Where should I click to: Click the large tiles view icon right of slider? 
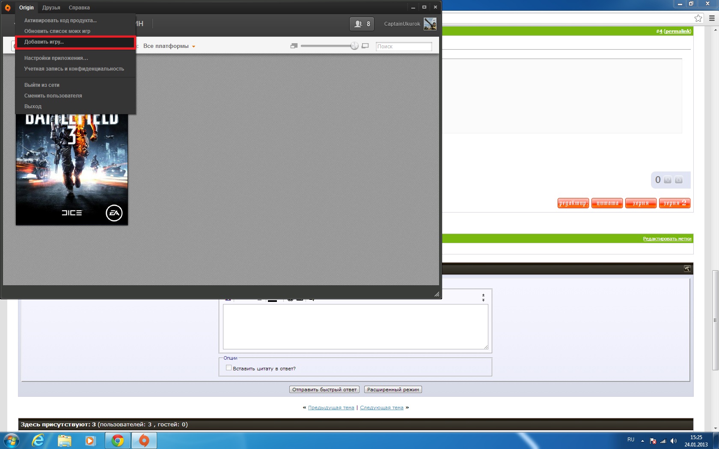(x=365, y=46)
